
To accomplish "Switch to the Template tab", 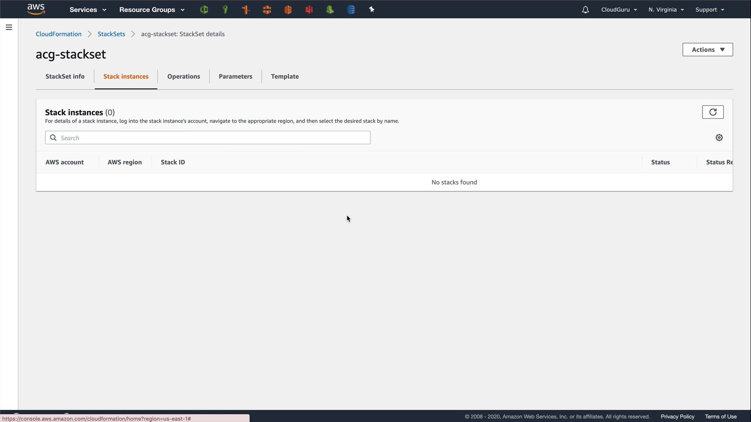I will click(x=285, y=77).
